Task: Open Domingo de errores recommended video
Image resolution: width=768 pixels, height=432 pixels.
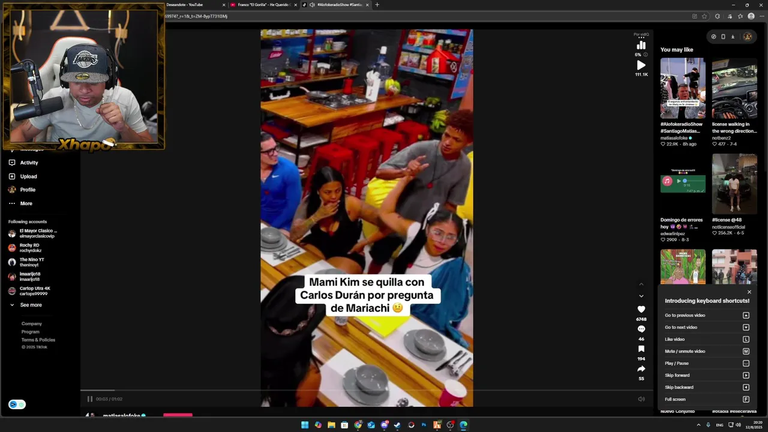Action: pyautogui.click(x=683, y=184)
